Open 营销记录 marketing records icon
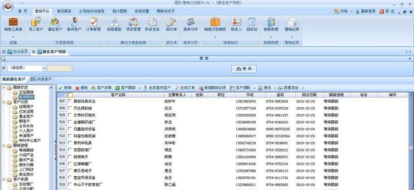 point(292,25)
